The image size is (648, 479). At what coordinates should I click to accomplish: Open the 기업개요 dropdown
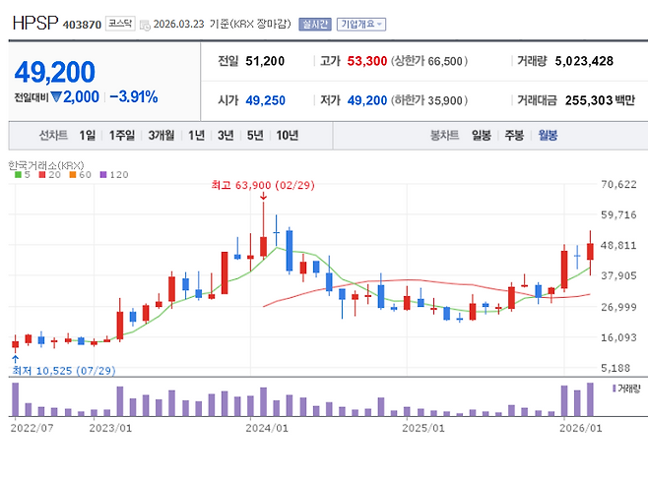tap(361, 24)
